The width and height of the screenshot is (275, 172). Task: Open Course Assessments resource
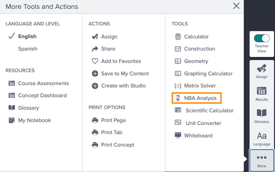[43, 83]
